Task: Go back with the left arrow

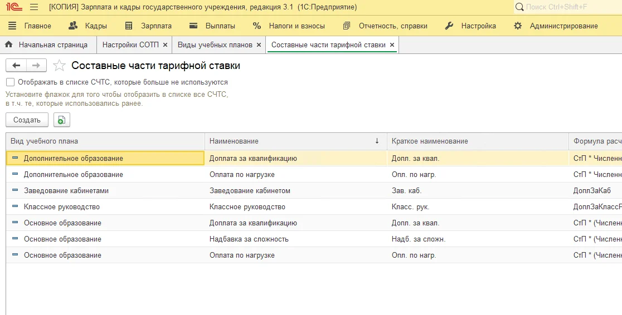Action: pyautogui.click(x=16, y=65)
